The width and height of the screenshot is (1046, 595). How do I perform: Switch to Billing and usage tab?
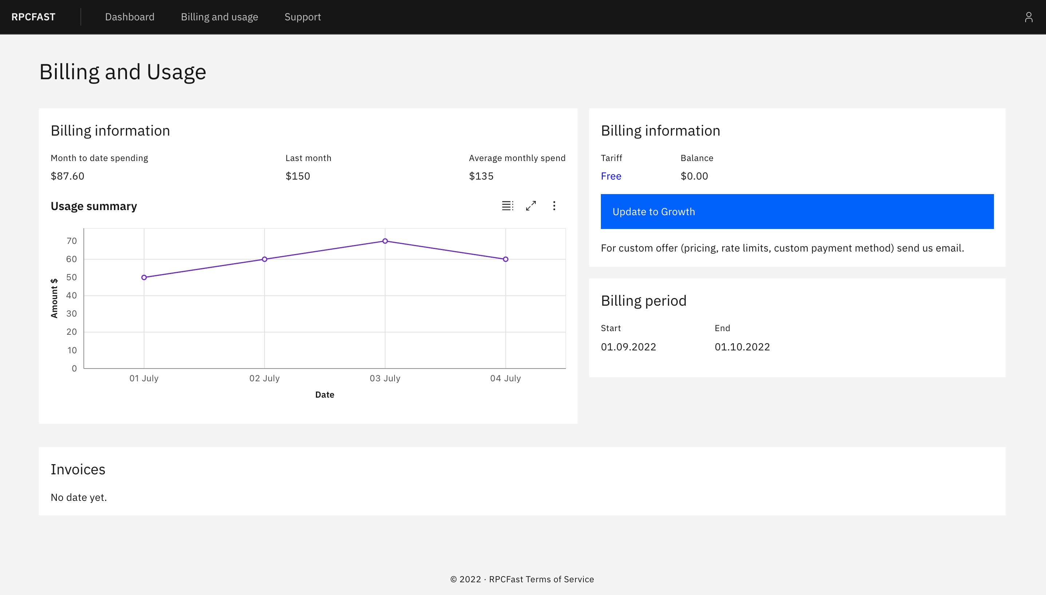tap(220, 17)
